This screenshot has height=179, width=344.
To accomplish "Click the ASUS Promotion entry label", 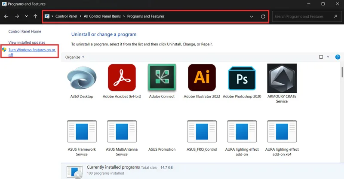I will point(162,149).
